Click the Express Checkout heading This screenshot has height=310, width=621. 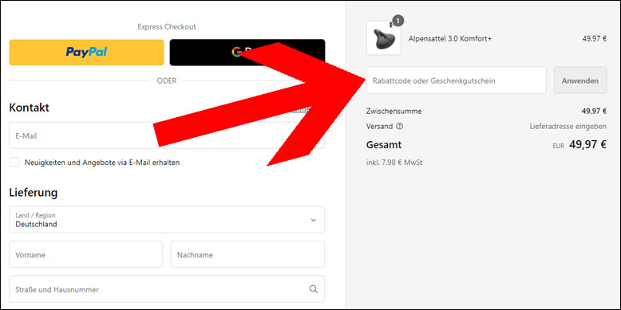167,27
